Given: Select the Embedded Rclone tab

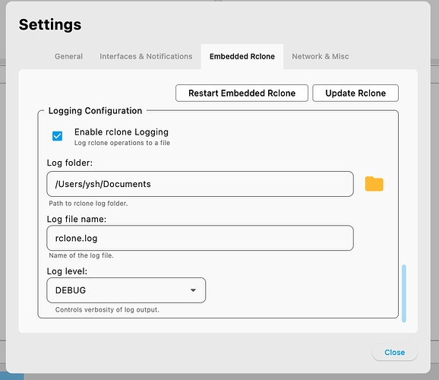Looking at the screenshot, I should (242, 56).
